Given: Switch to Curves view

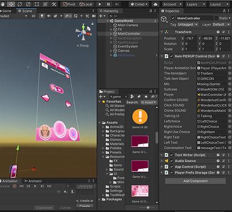Looking at the screenshot, I should point(65,208).
